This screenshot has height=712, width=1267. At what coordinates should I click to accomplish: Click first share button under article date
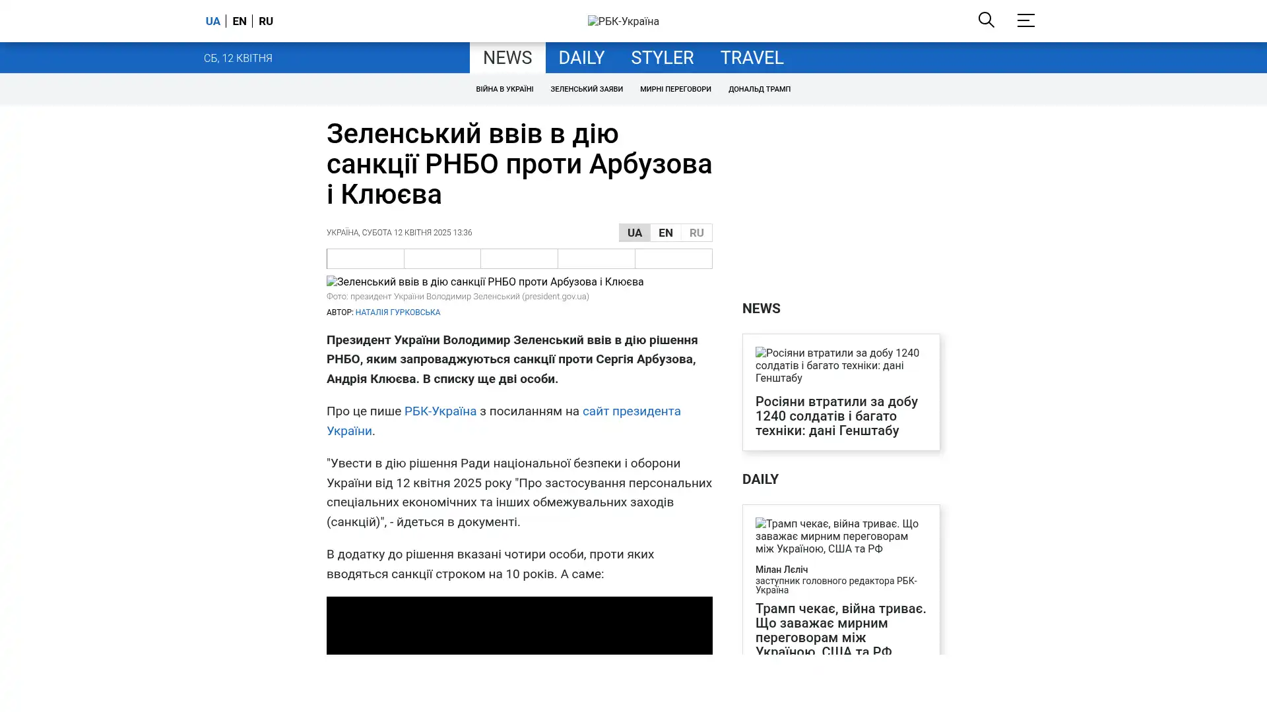click(365, 258)
